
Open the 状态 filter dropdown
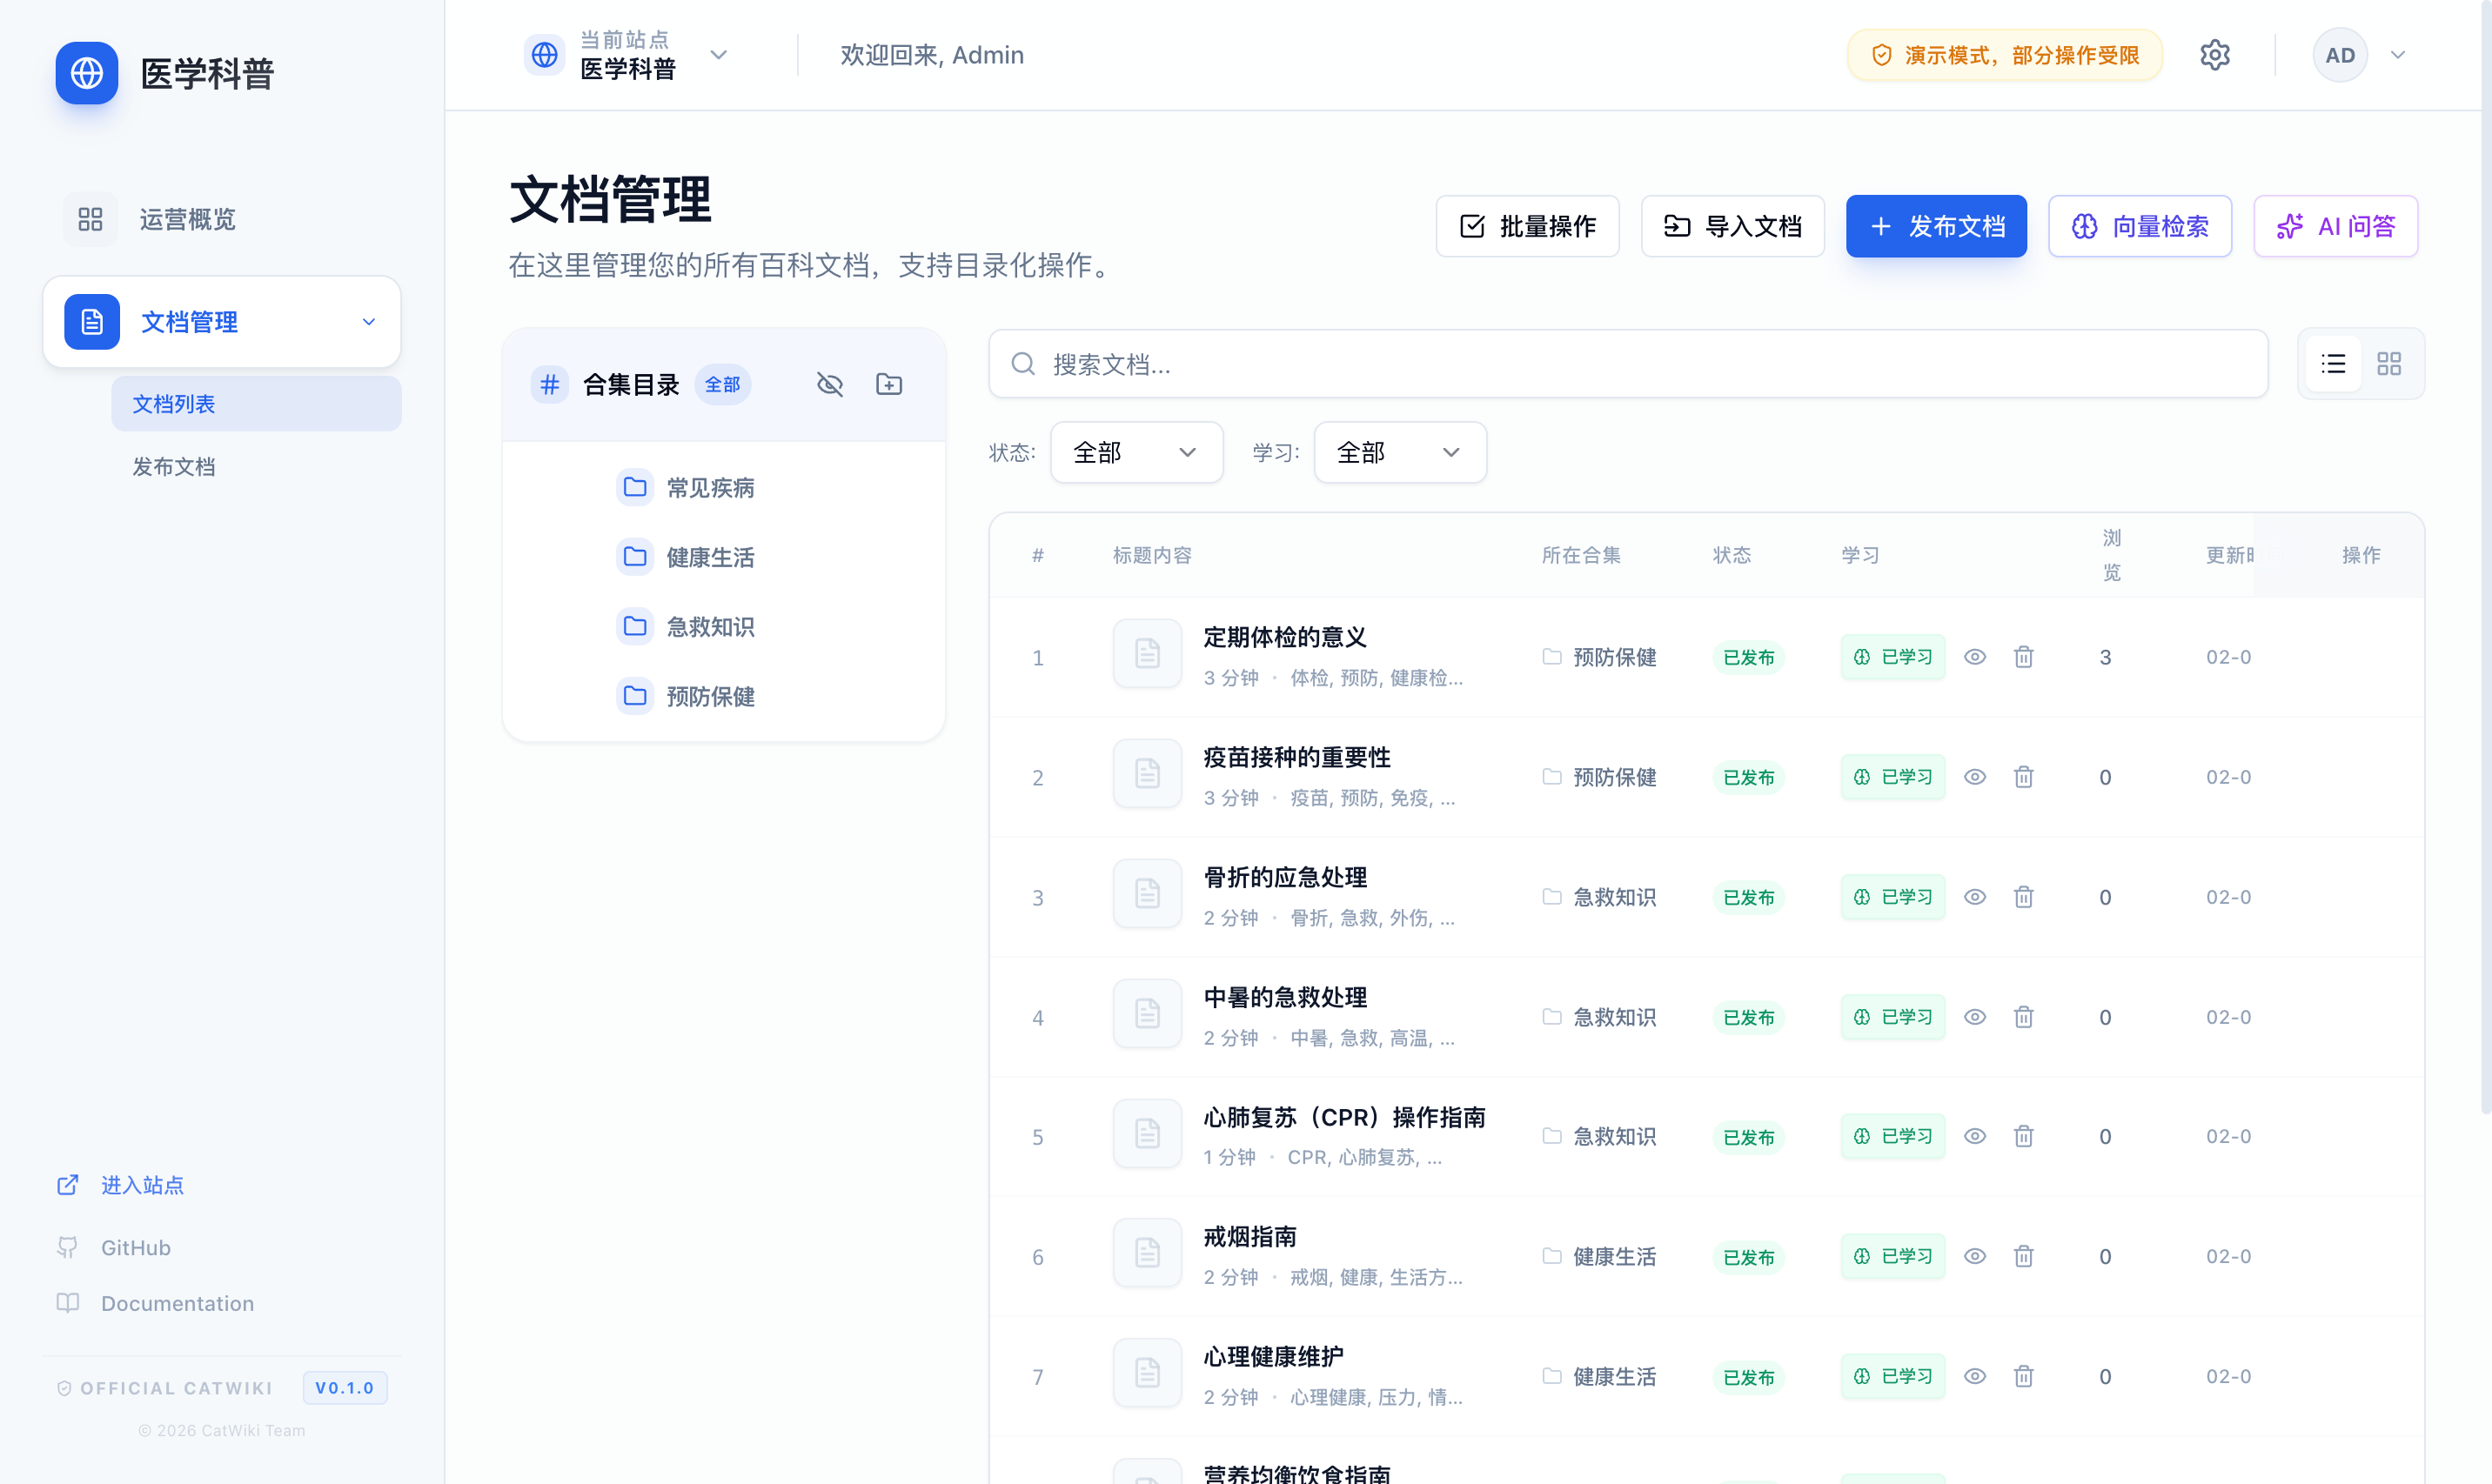click(1136, 452)
